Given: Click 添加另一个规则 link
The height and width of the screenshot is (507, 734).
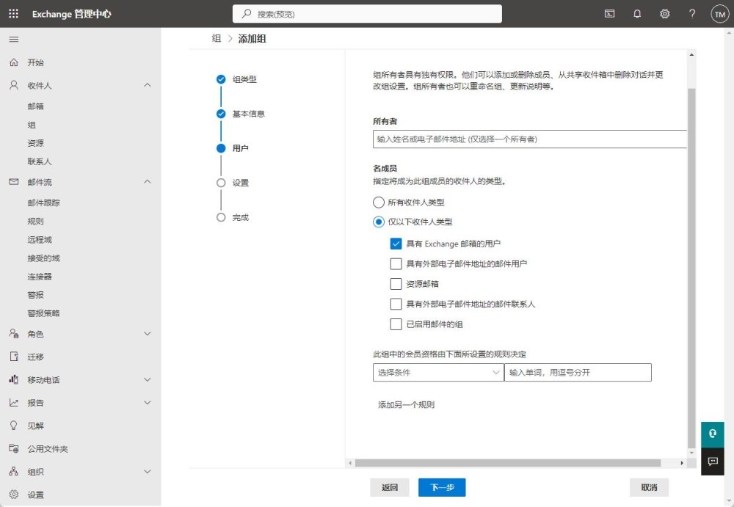Looking at the screenshot, I should [x=406, y=404].
